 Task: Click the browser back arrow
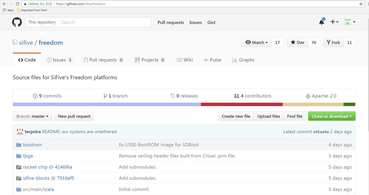click(x=4, y=4)
